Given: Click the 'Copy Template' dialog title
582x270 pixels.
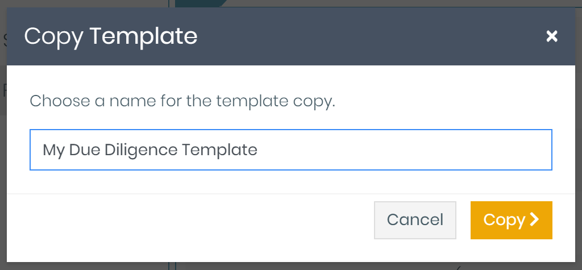Looking at the screenshot, I should point(111,36).
